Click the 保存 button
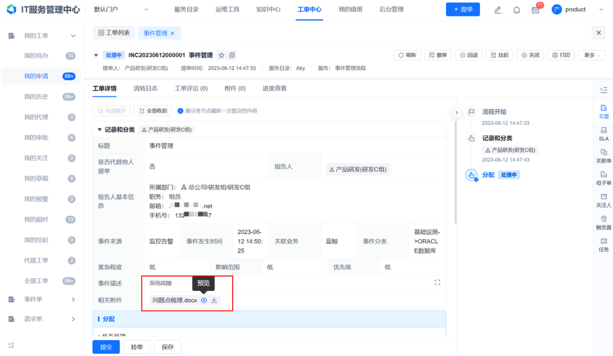Image resolution: width=613 pixels, height=356 pixels. point(167,347)
